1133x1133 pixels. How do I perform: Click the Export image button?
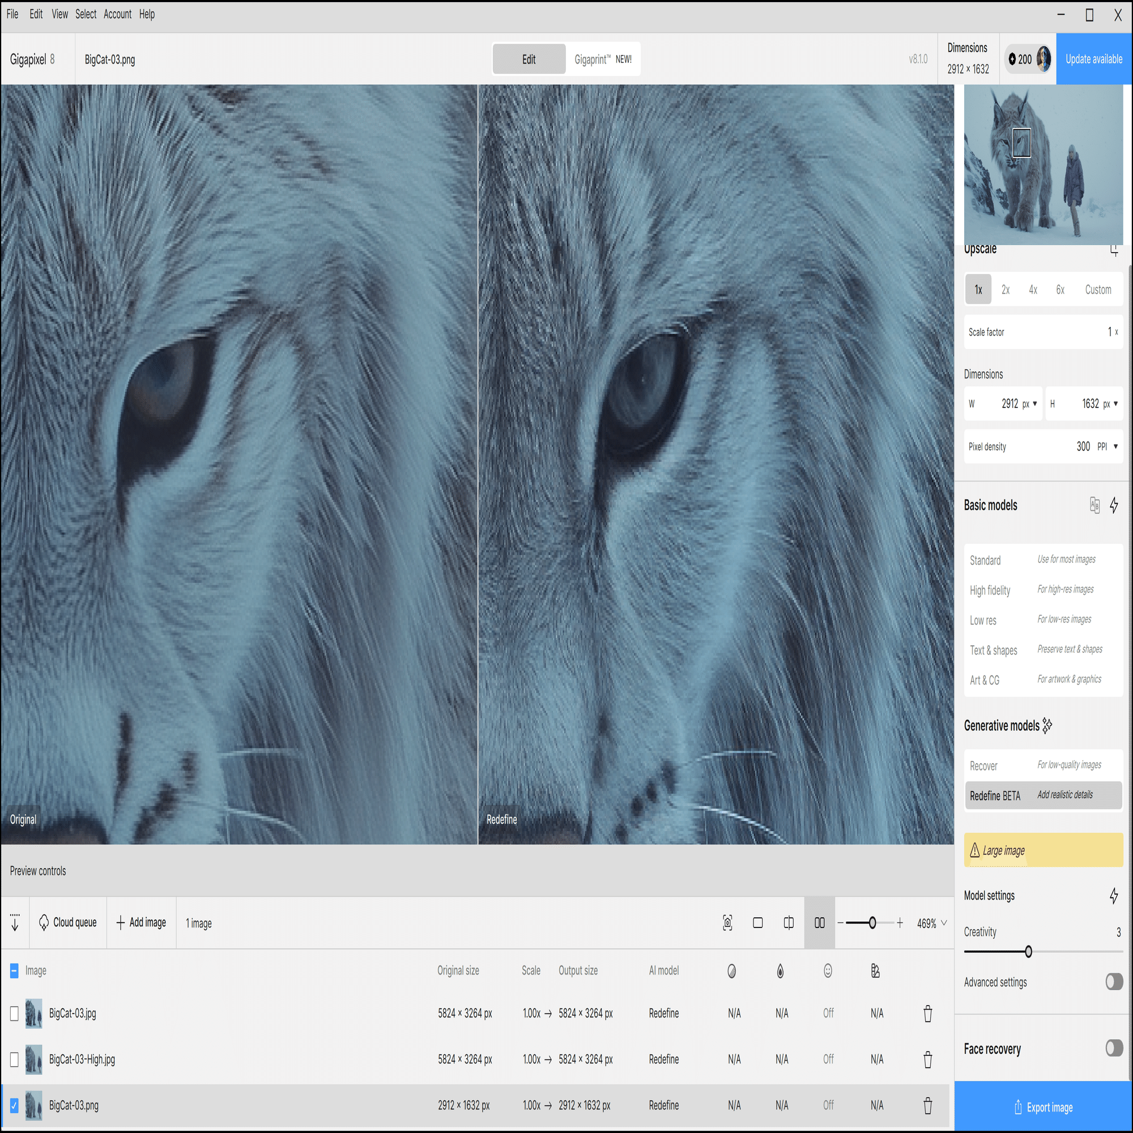1043,1107
